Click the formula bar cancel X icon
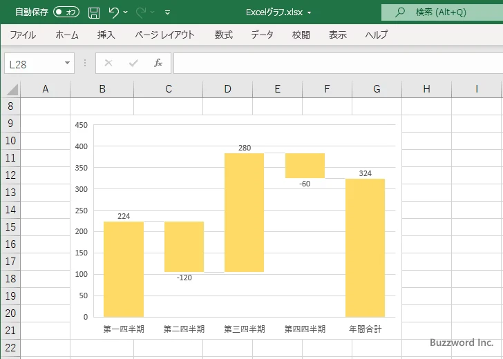Image resolution: width=503 pixels, height=359 pixels. (x=108, y=63)
